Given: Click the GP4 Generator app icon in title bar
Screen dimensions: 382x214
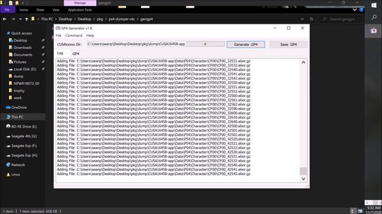Looking at the screenshot, I should (x=58, y=28).
